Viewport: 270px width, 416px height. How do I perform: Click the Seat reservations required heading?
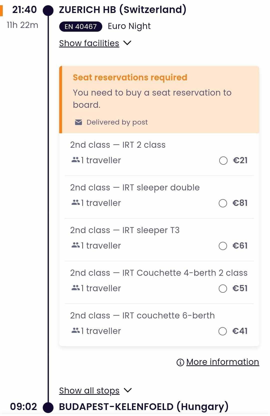130,77
